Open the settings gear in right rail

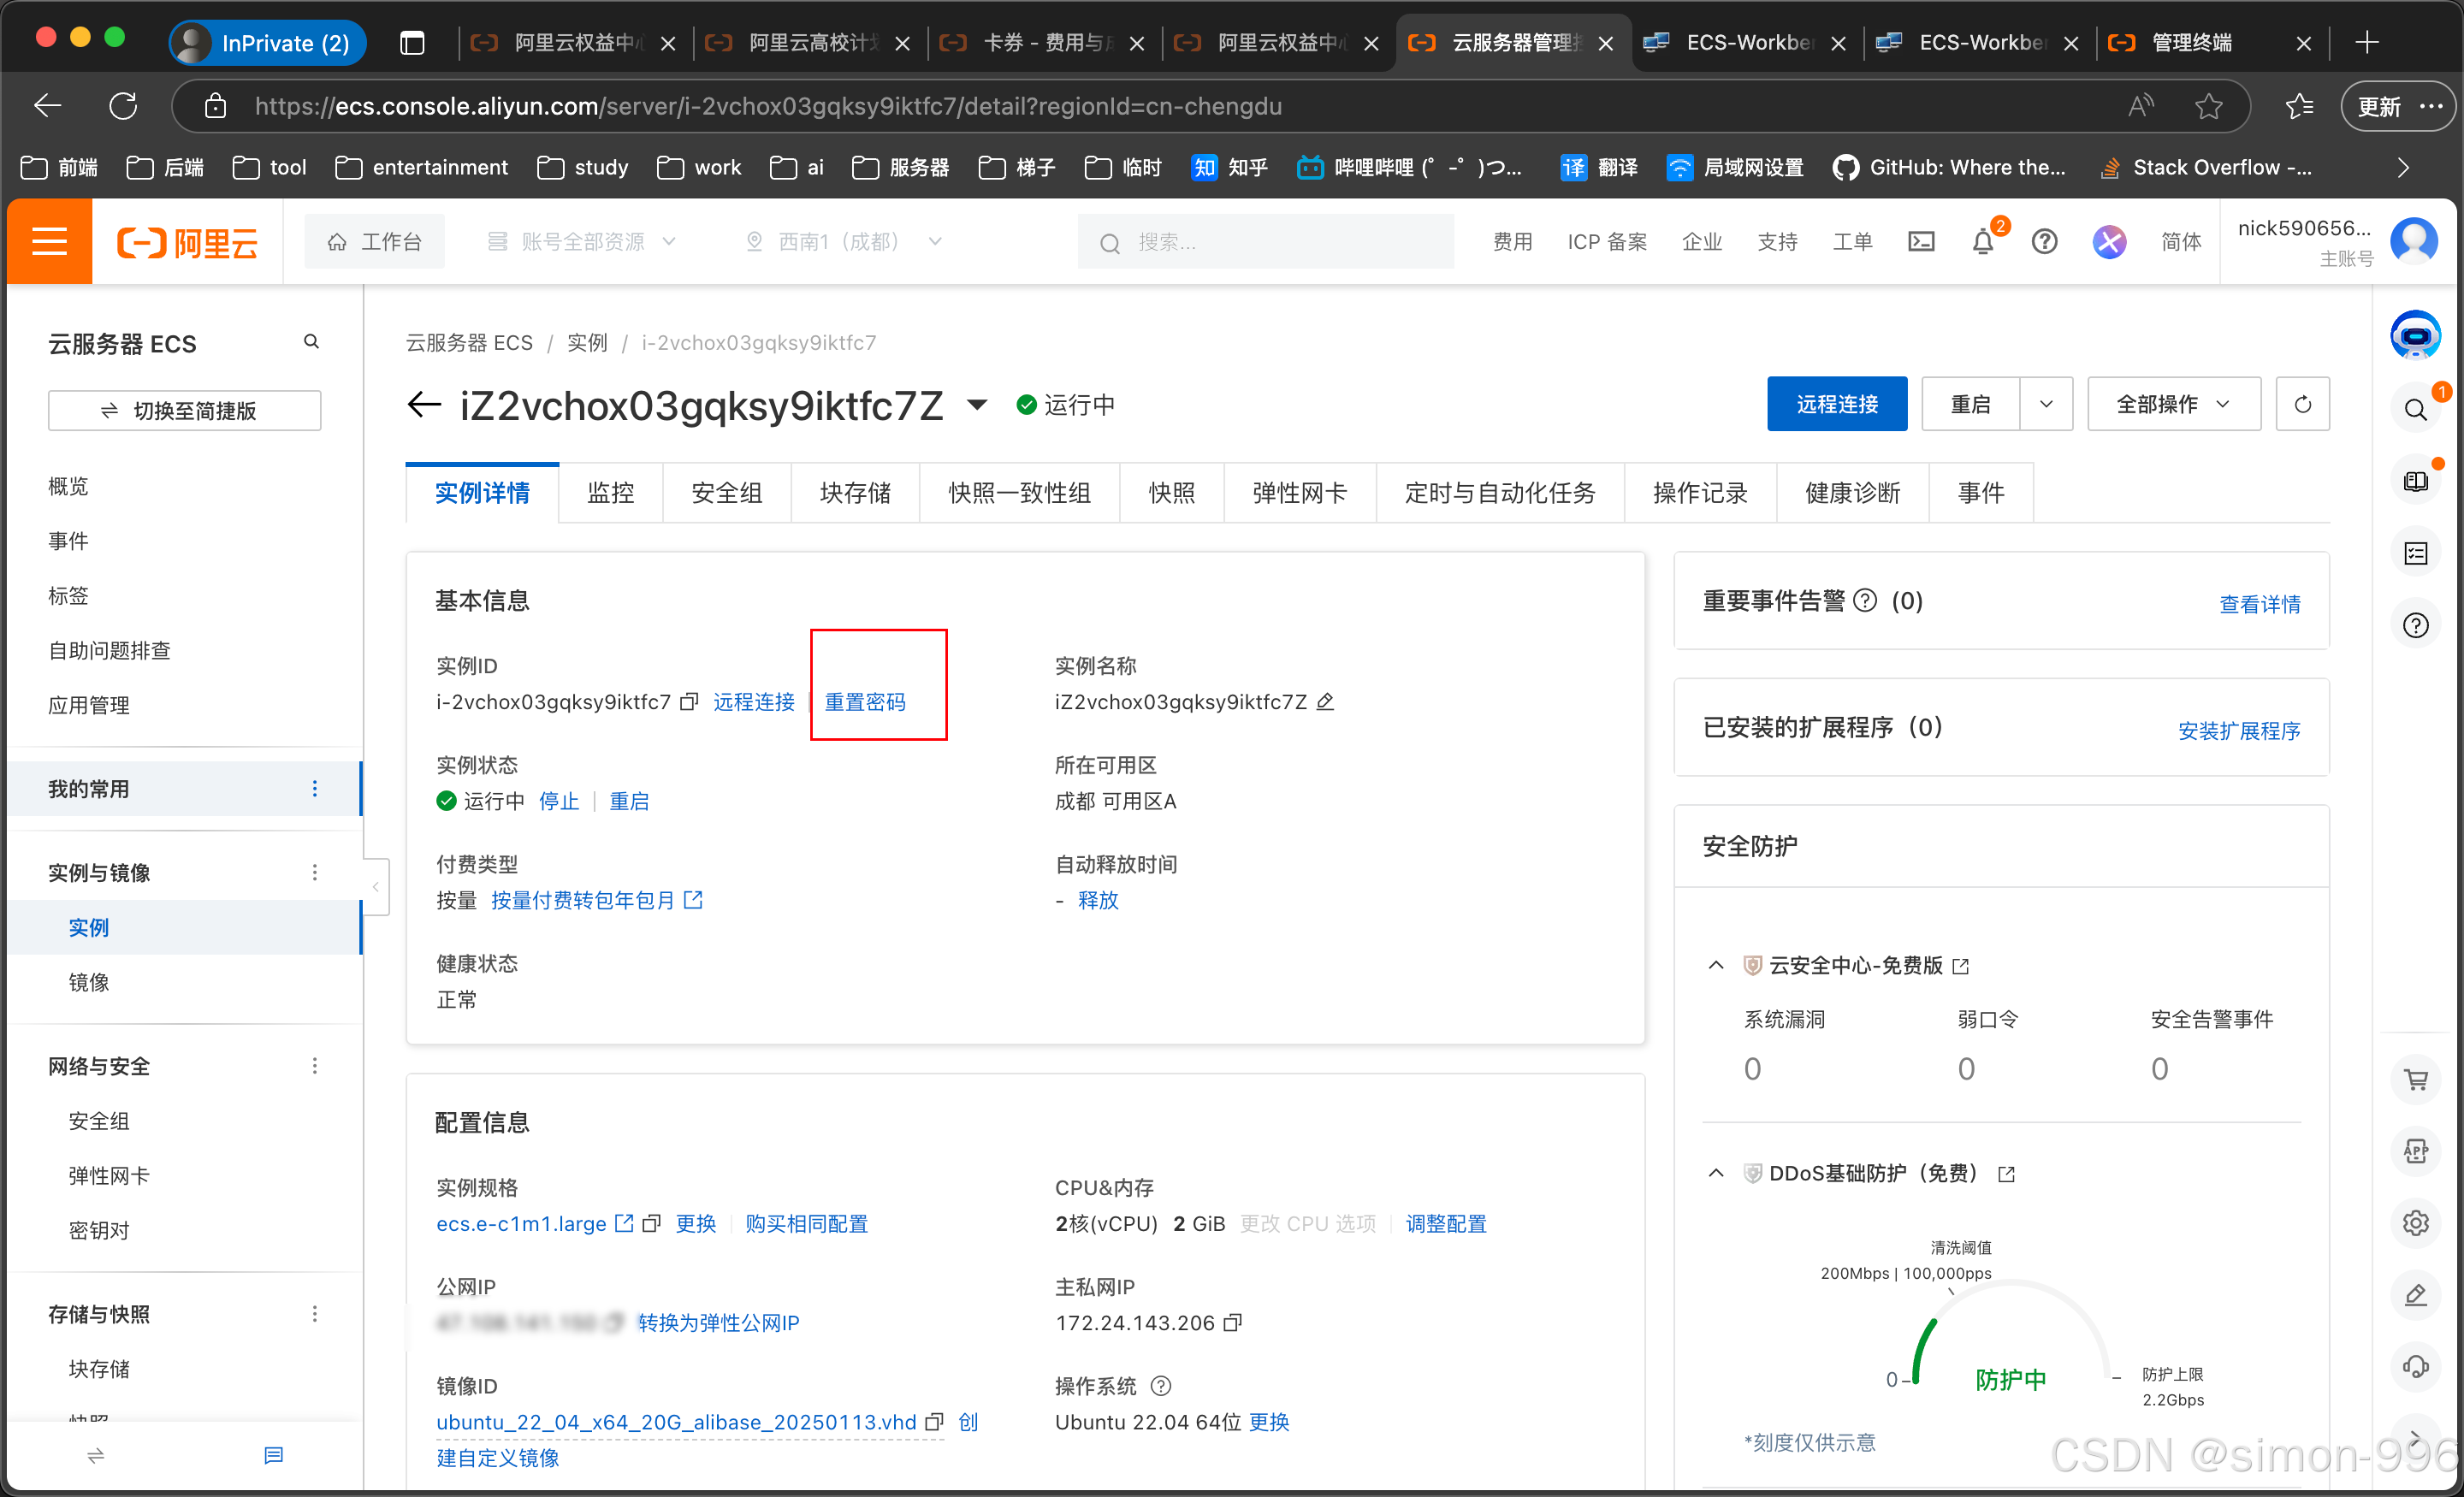coord(2415,1223)
